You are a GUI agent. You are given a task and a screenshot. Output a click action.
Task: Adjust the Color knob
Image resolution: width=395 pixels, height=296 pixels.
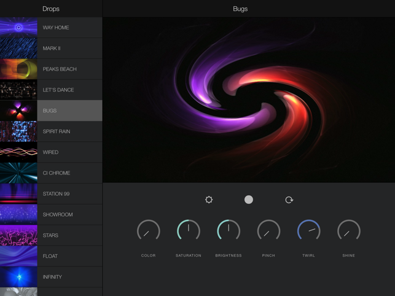[x=149, y=230]
